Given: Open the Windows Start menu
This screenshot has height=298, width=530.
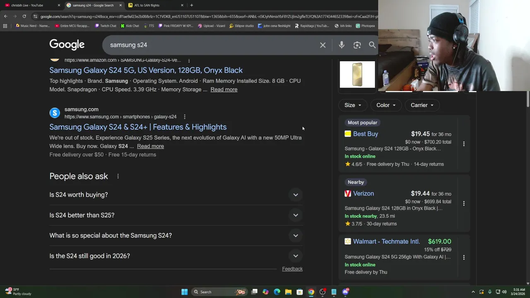Looking at the screenshot, I should (x=184, y=292).
